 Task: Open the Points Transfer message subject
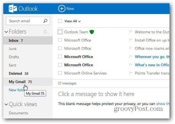click(152, 73)
